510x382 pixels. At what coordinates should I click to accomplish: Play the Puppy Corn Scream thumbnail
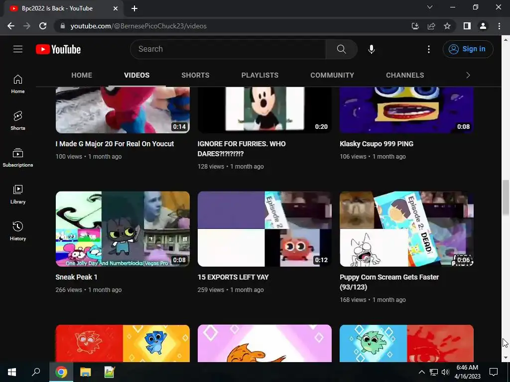pyautogui.click(x=406, y=229)
